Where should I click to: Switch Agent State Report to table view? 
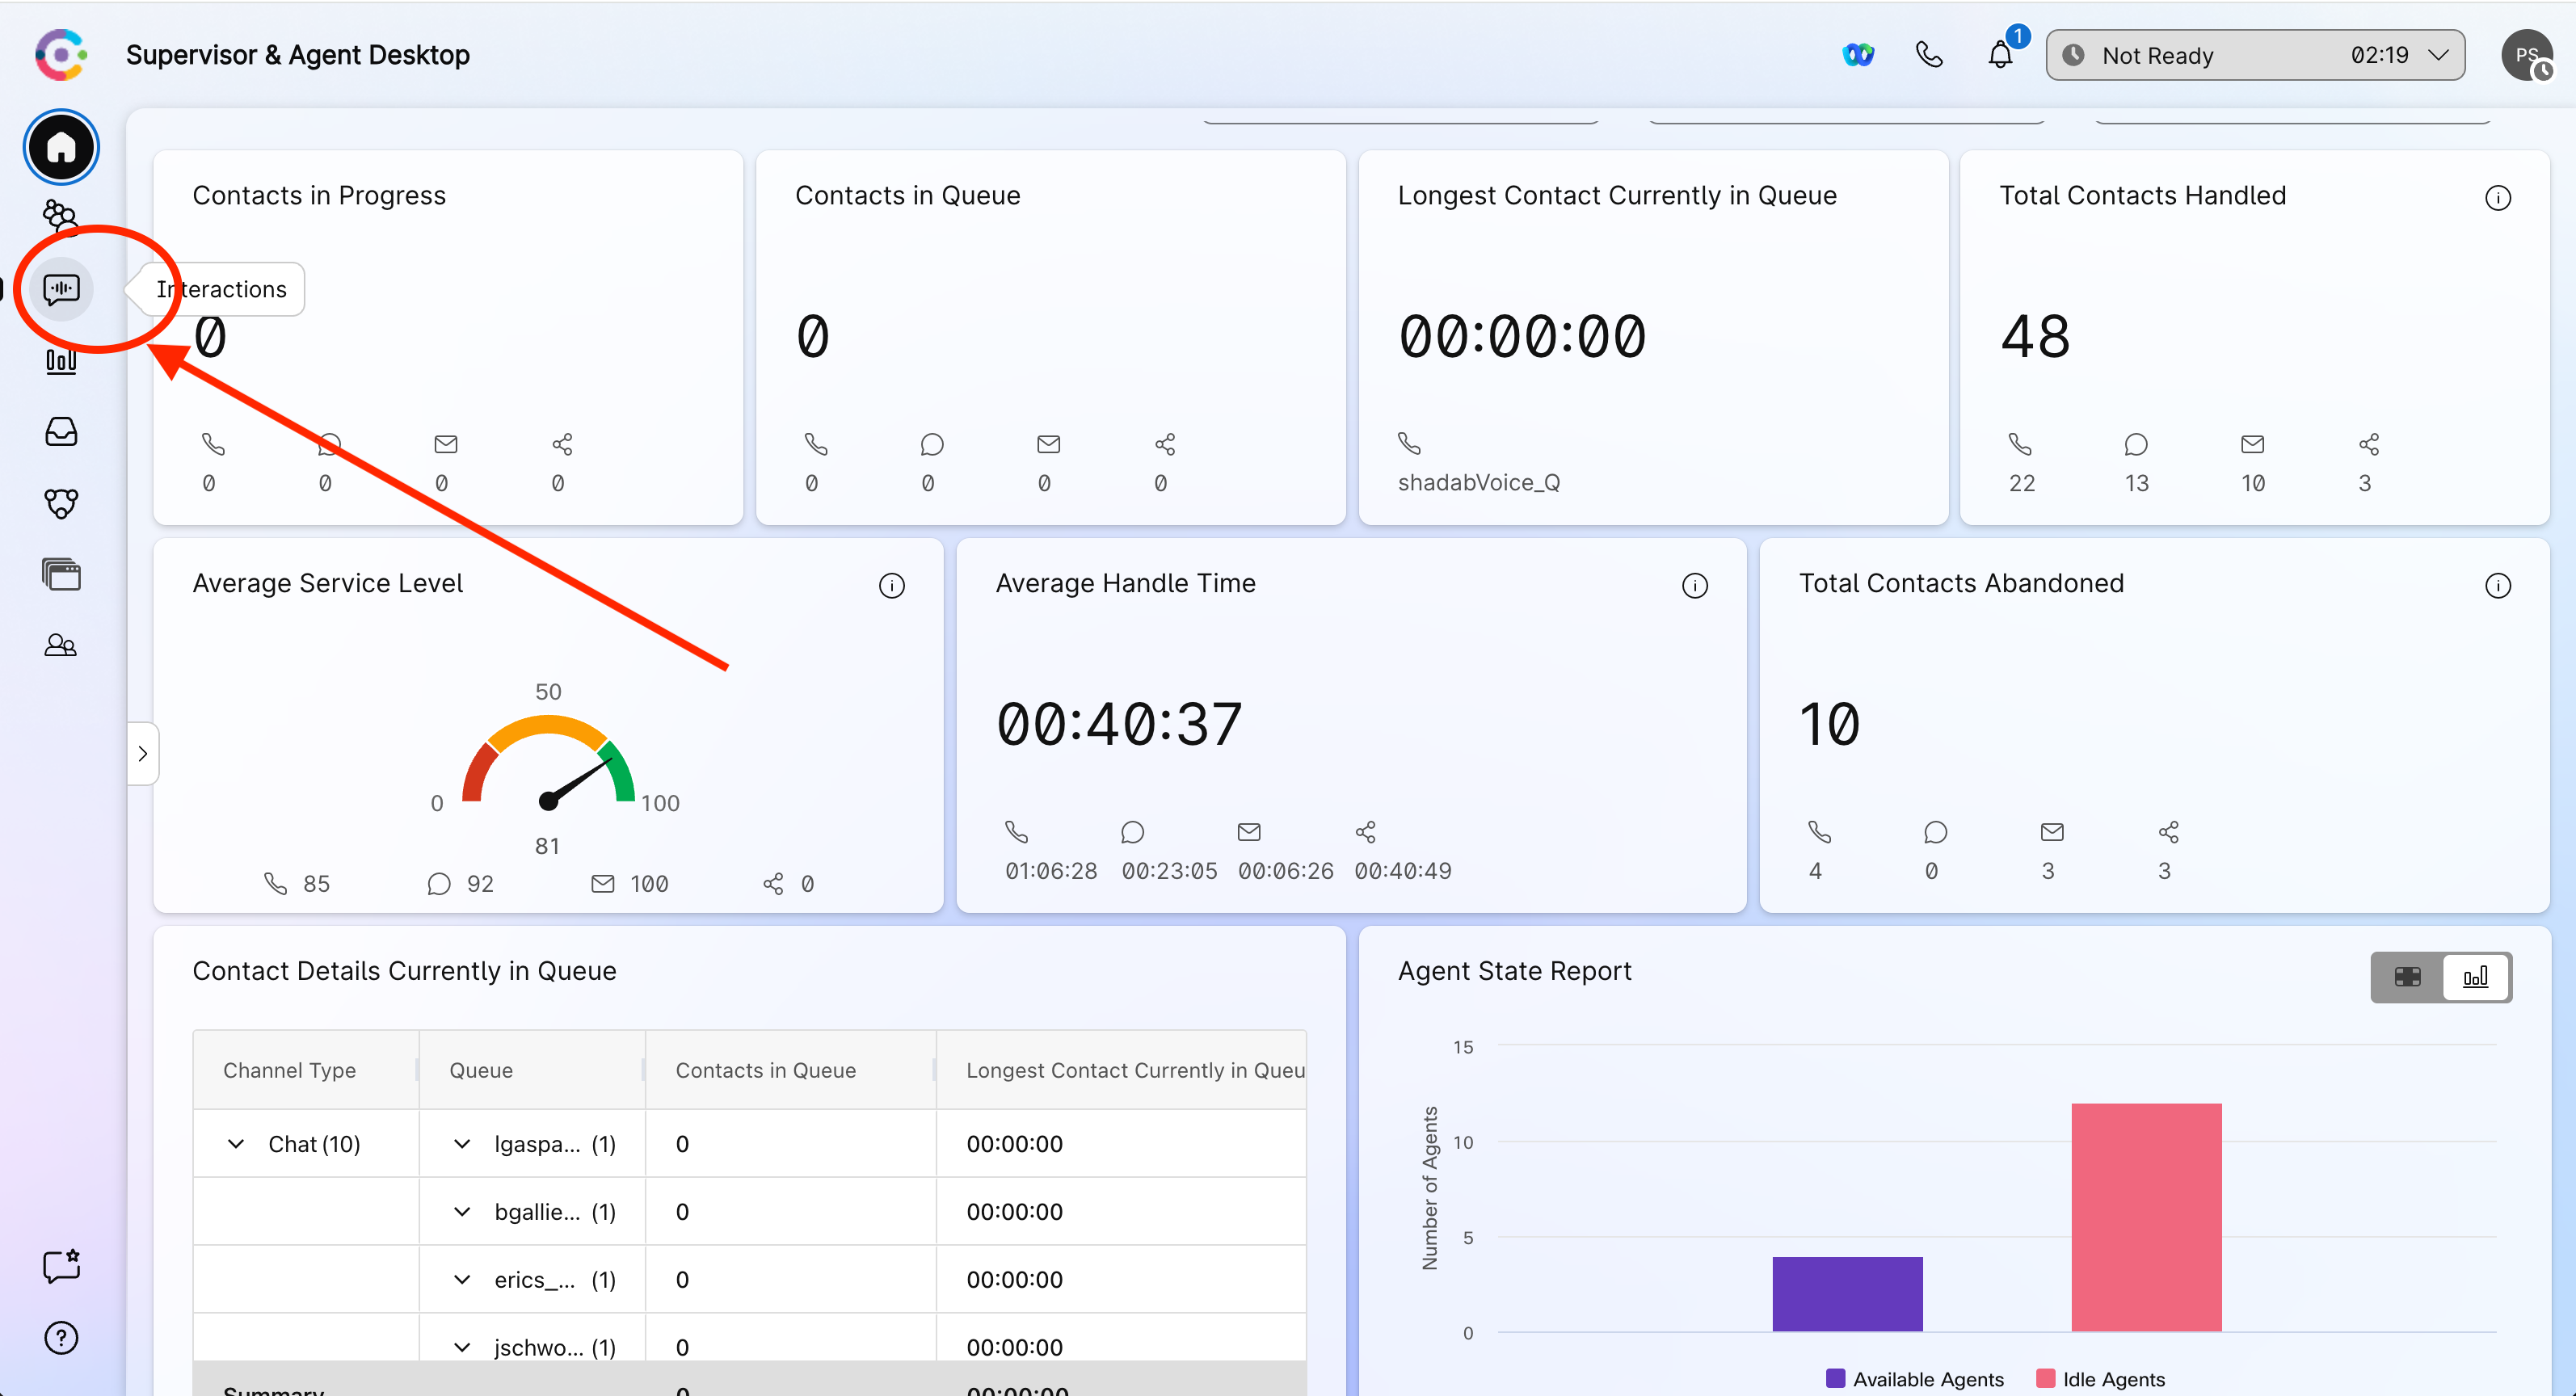pos(2408,977)
